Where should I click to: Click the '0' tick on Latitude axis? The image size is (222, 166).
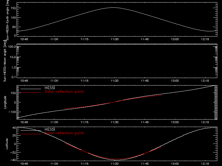click(x=15, y=144)
